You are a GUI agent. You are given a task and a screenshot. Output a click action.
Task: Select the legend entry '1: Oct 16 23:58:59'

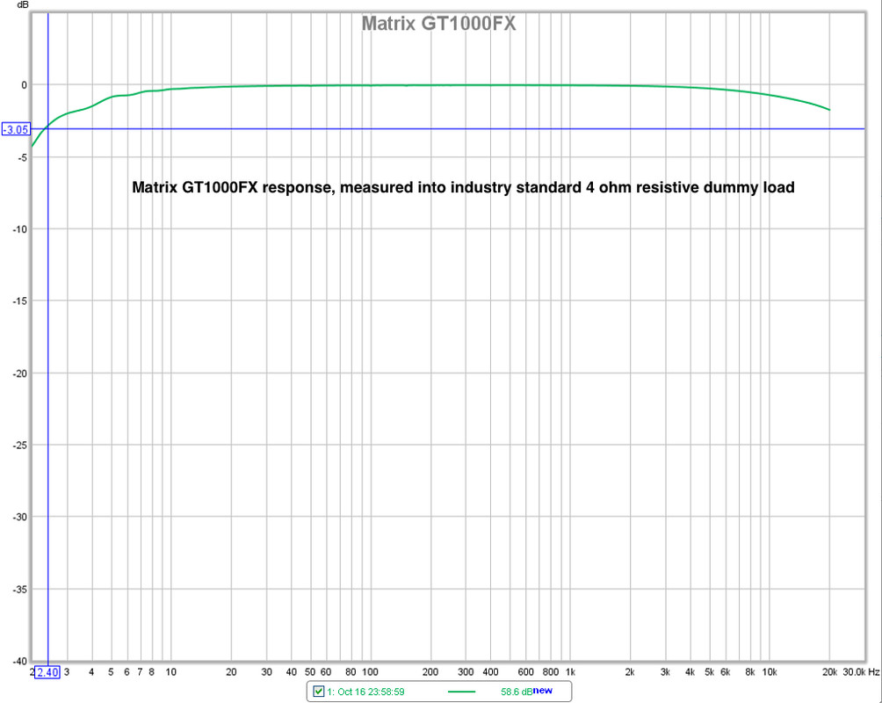(x=365, y=692)
